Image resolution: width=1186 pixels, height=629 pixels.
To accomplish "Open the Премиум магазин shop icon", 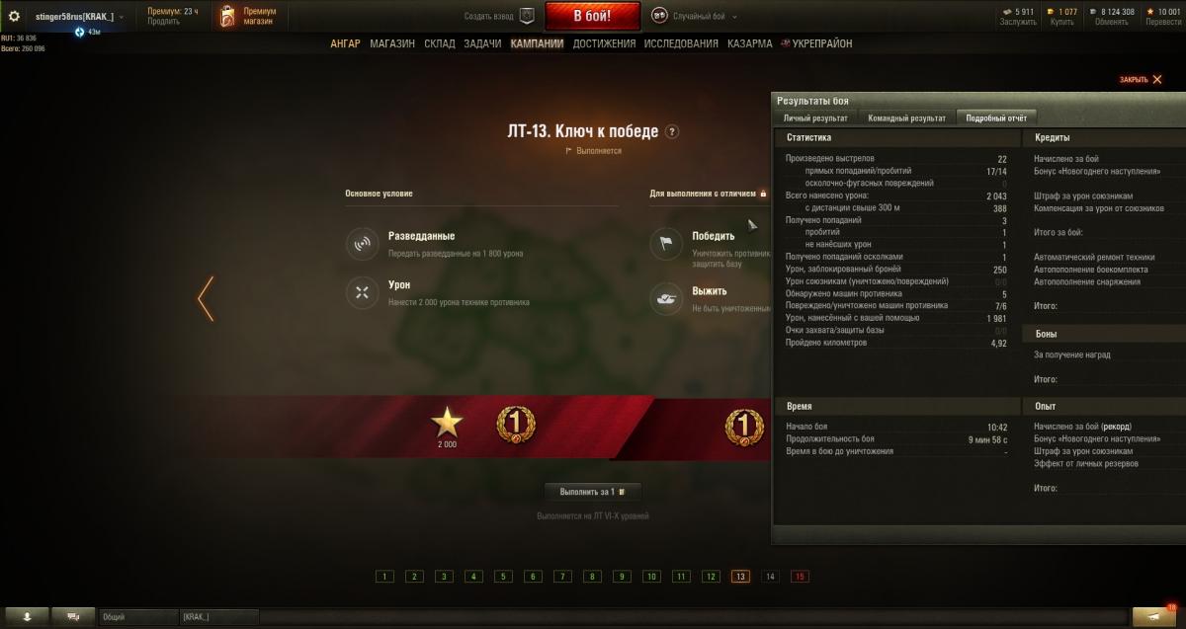I will tap(226, 16).
